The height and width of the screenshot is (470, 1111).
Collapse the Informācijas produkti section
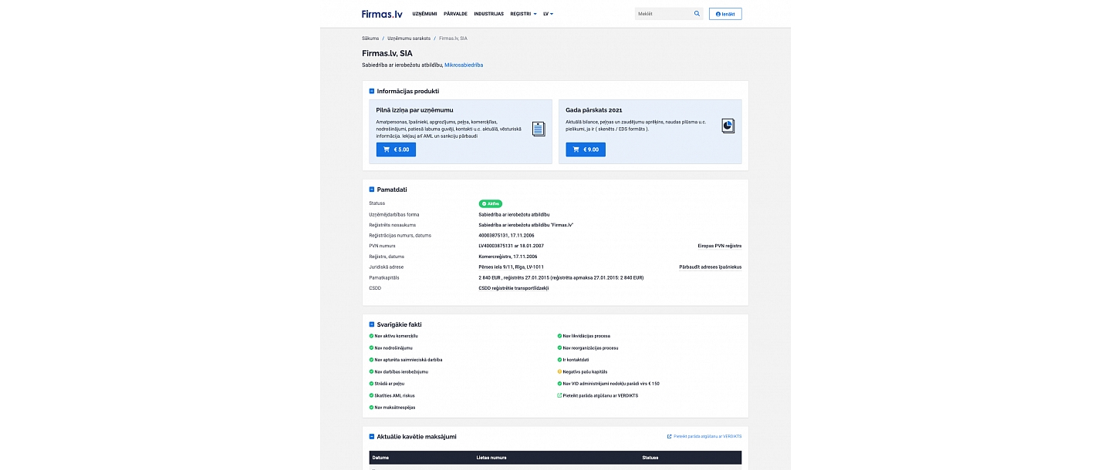pos(372,92)
